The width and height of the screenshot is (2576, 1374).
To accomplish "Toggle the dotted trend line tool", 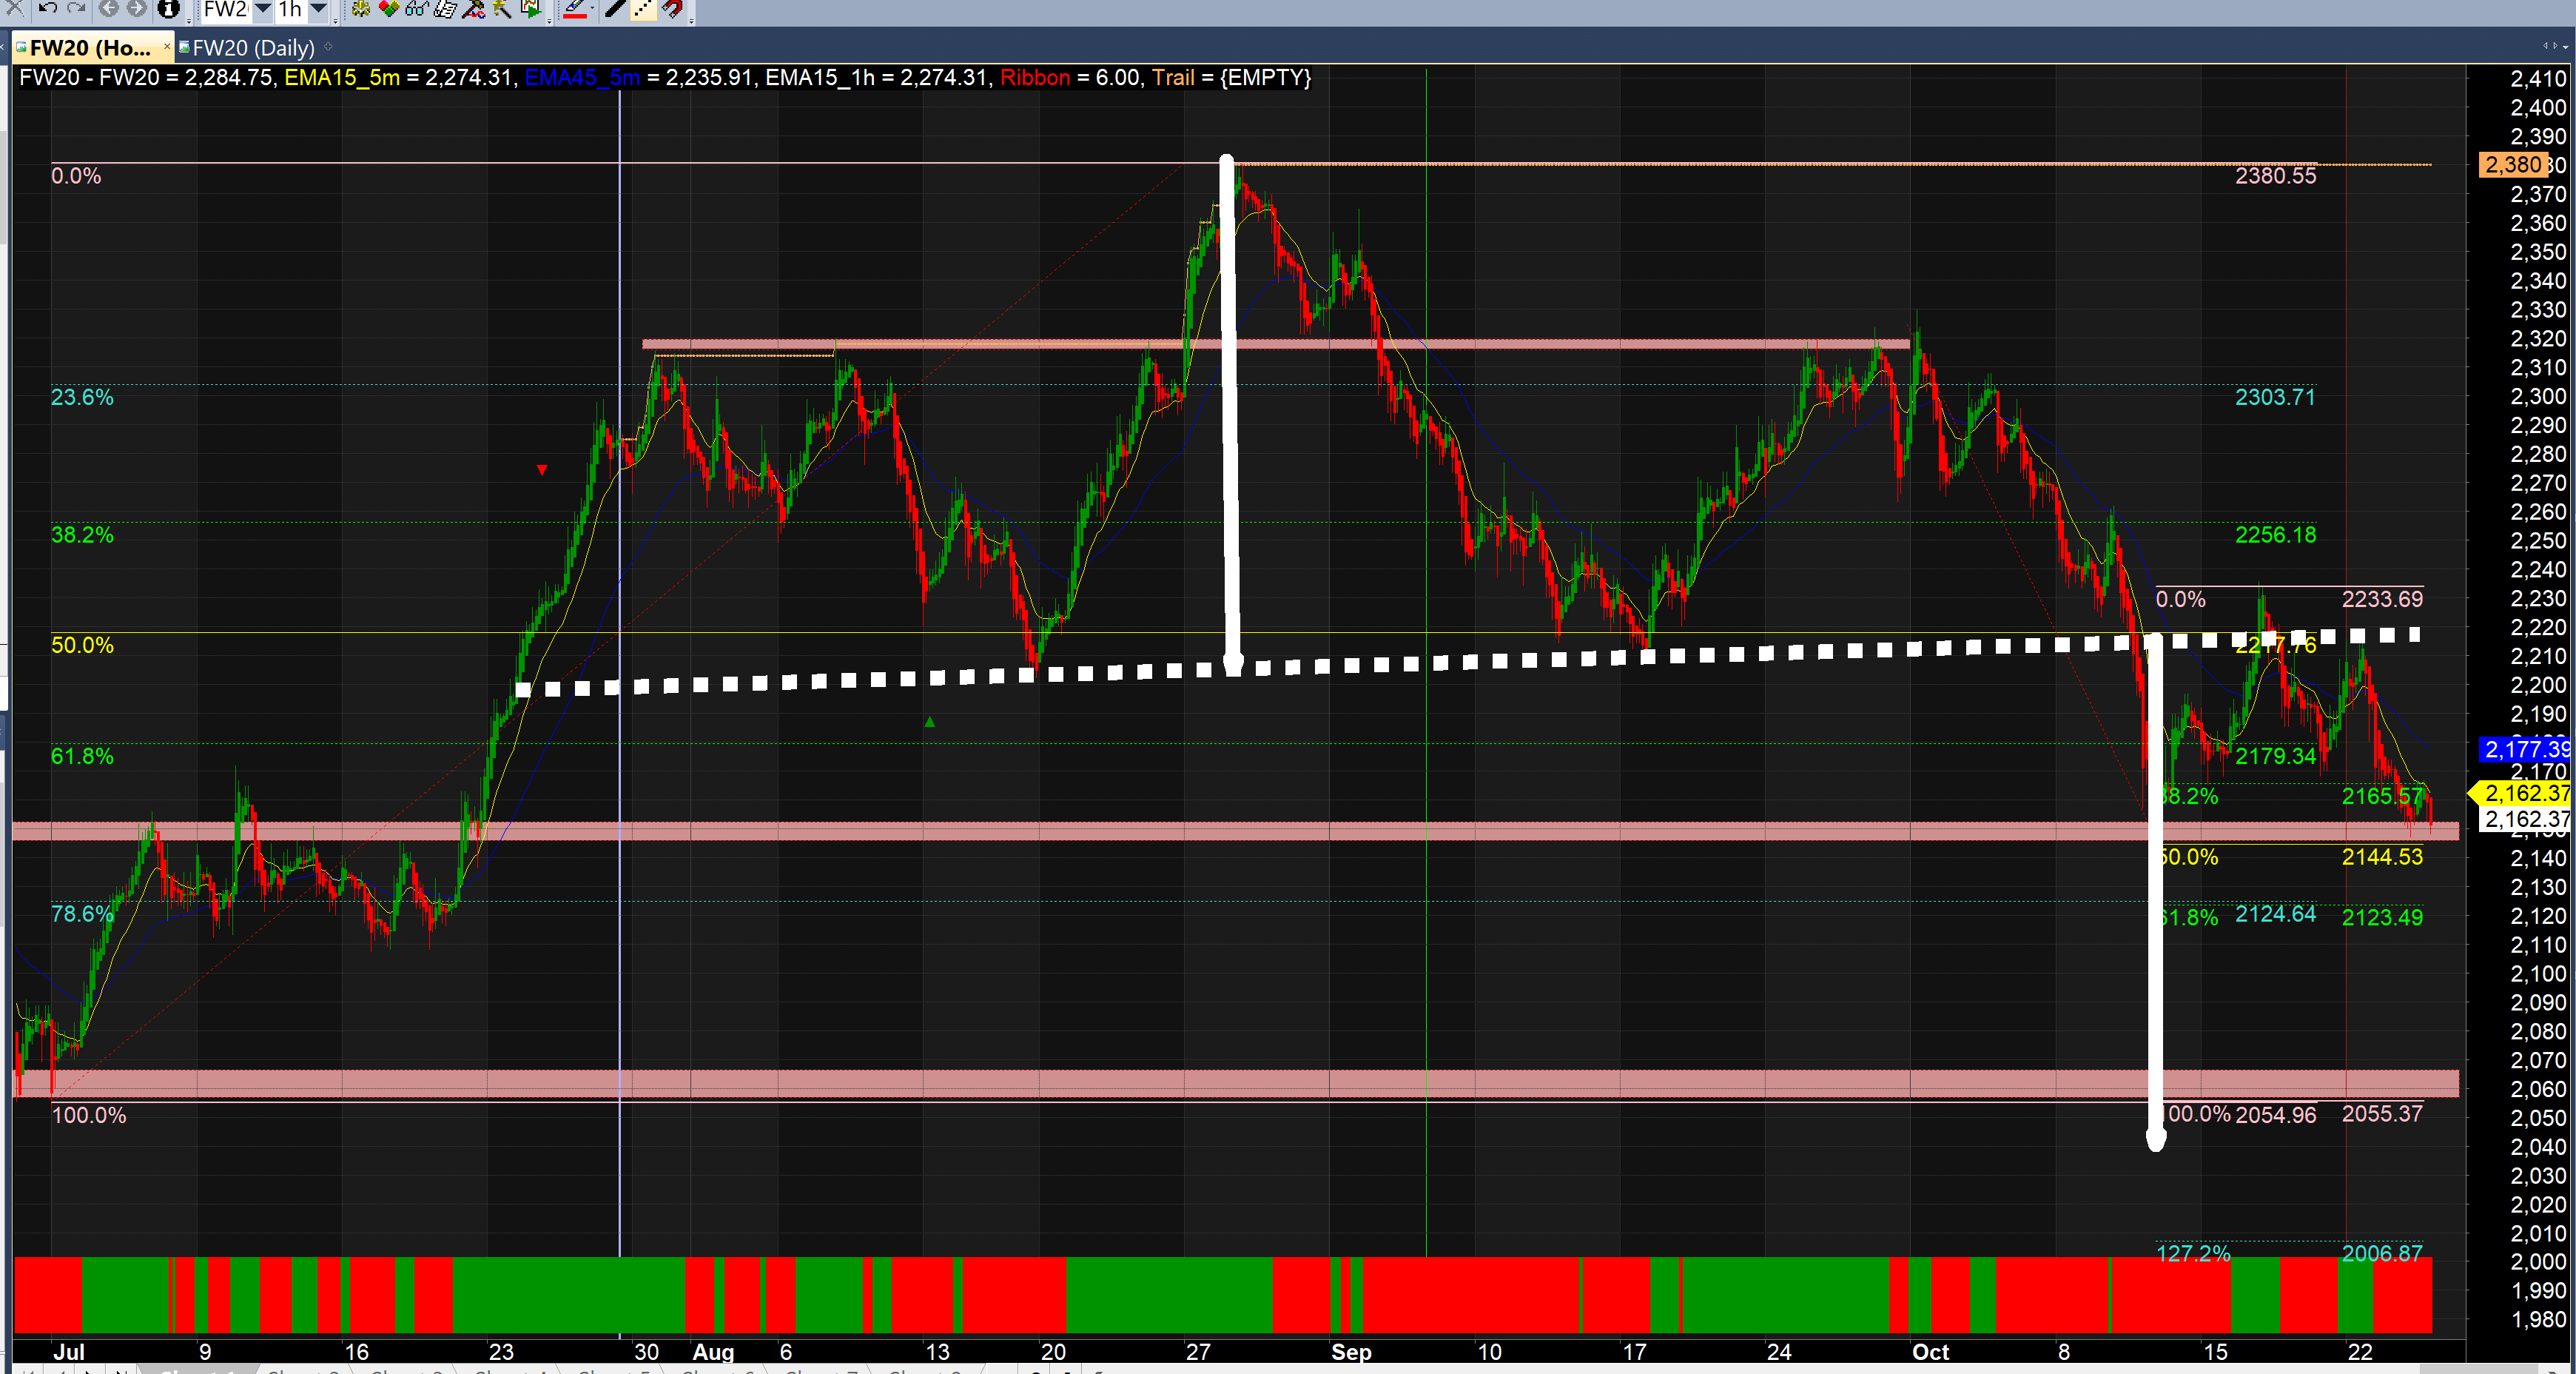I will [x=644, y=9].
